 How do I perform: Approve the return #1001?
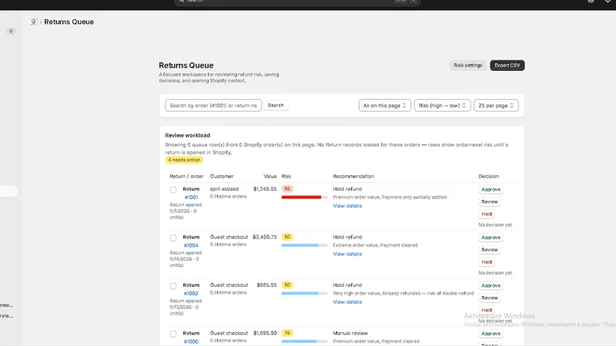[x=490, y=189]
